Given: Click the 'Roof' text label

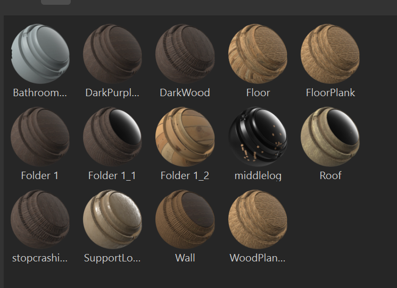Looking at the screenshot, I should 330,175.
